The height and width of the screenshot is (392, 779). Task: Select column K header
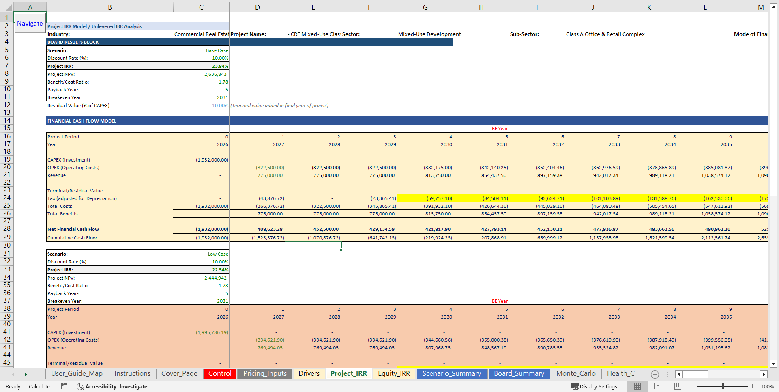pyautogui.click(x=649, y=7)
